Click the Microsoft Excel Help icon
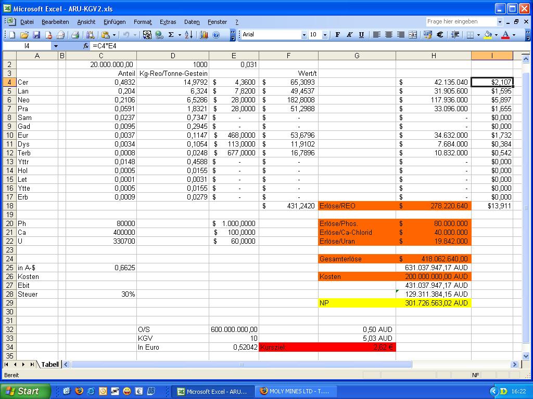Image resolution: width=533 pixels, height=399 pixels. pyautogui.click(x=215, y=35)
